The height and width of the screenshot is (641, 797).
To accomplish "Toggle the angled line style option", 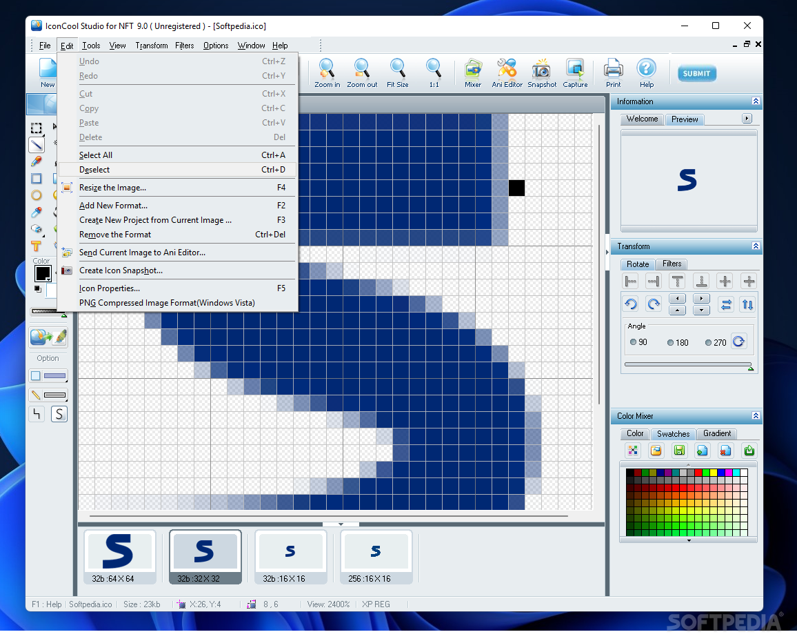I will [x=37, y=414].
